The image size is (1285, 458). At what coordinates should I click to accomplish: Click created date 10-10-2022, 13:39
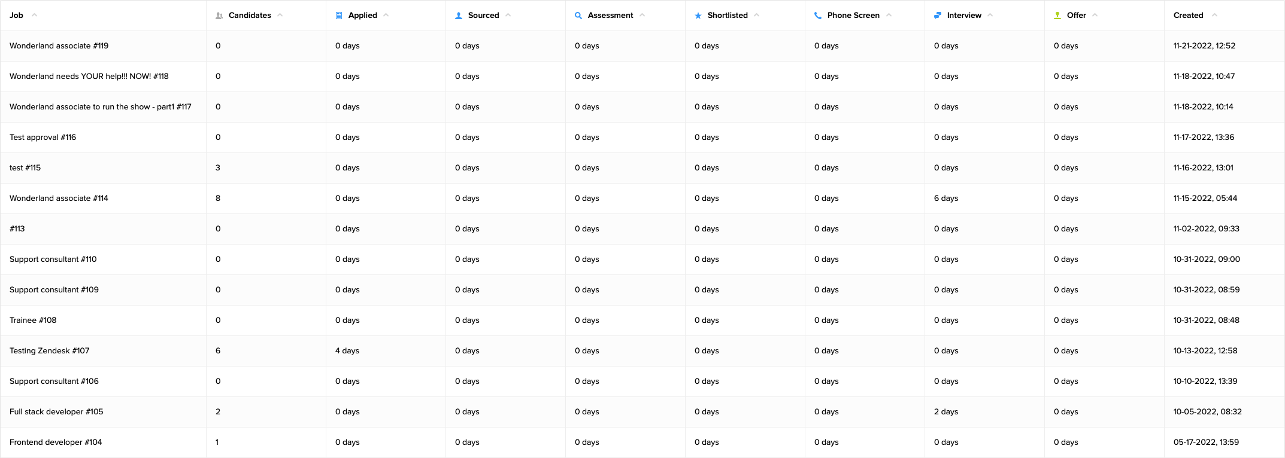point(1205,381)
